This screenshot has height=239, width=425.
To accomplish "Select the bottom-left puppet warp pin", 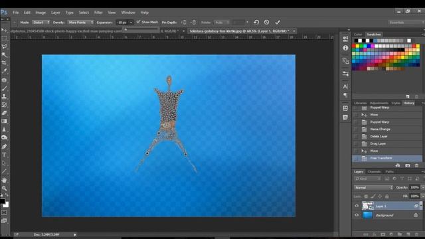I will [147, 153].
